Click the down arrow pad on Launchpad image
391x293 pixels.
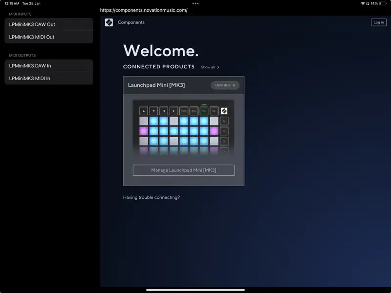(153, 111)
